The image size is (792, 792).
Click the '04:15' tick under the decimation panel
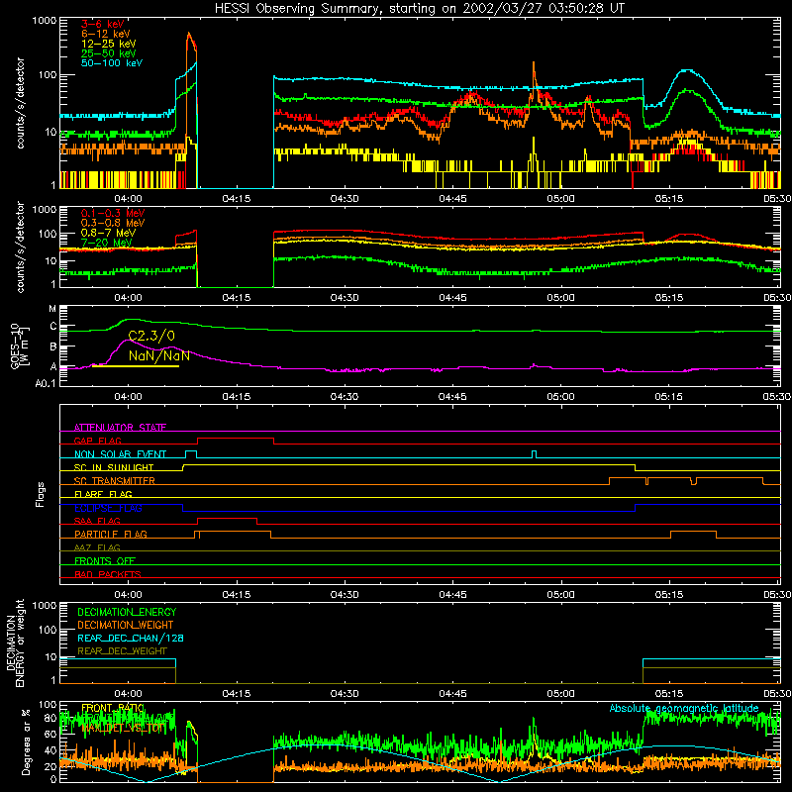pos(237,694)
